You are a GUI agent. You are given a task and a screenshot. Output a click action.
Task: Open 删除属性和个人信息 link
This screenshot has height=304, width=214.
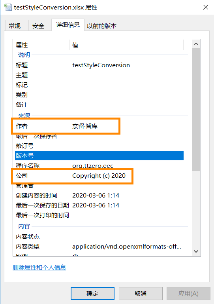pyautogui.click(x=39, y=268)
